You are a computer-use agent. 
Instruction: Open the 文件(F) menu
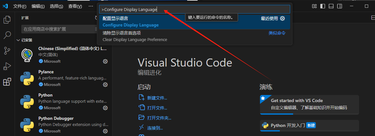click(x=19, y=6)
